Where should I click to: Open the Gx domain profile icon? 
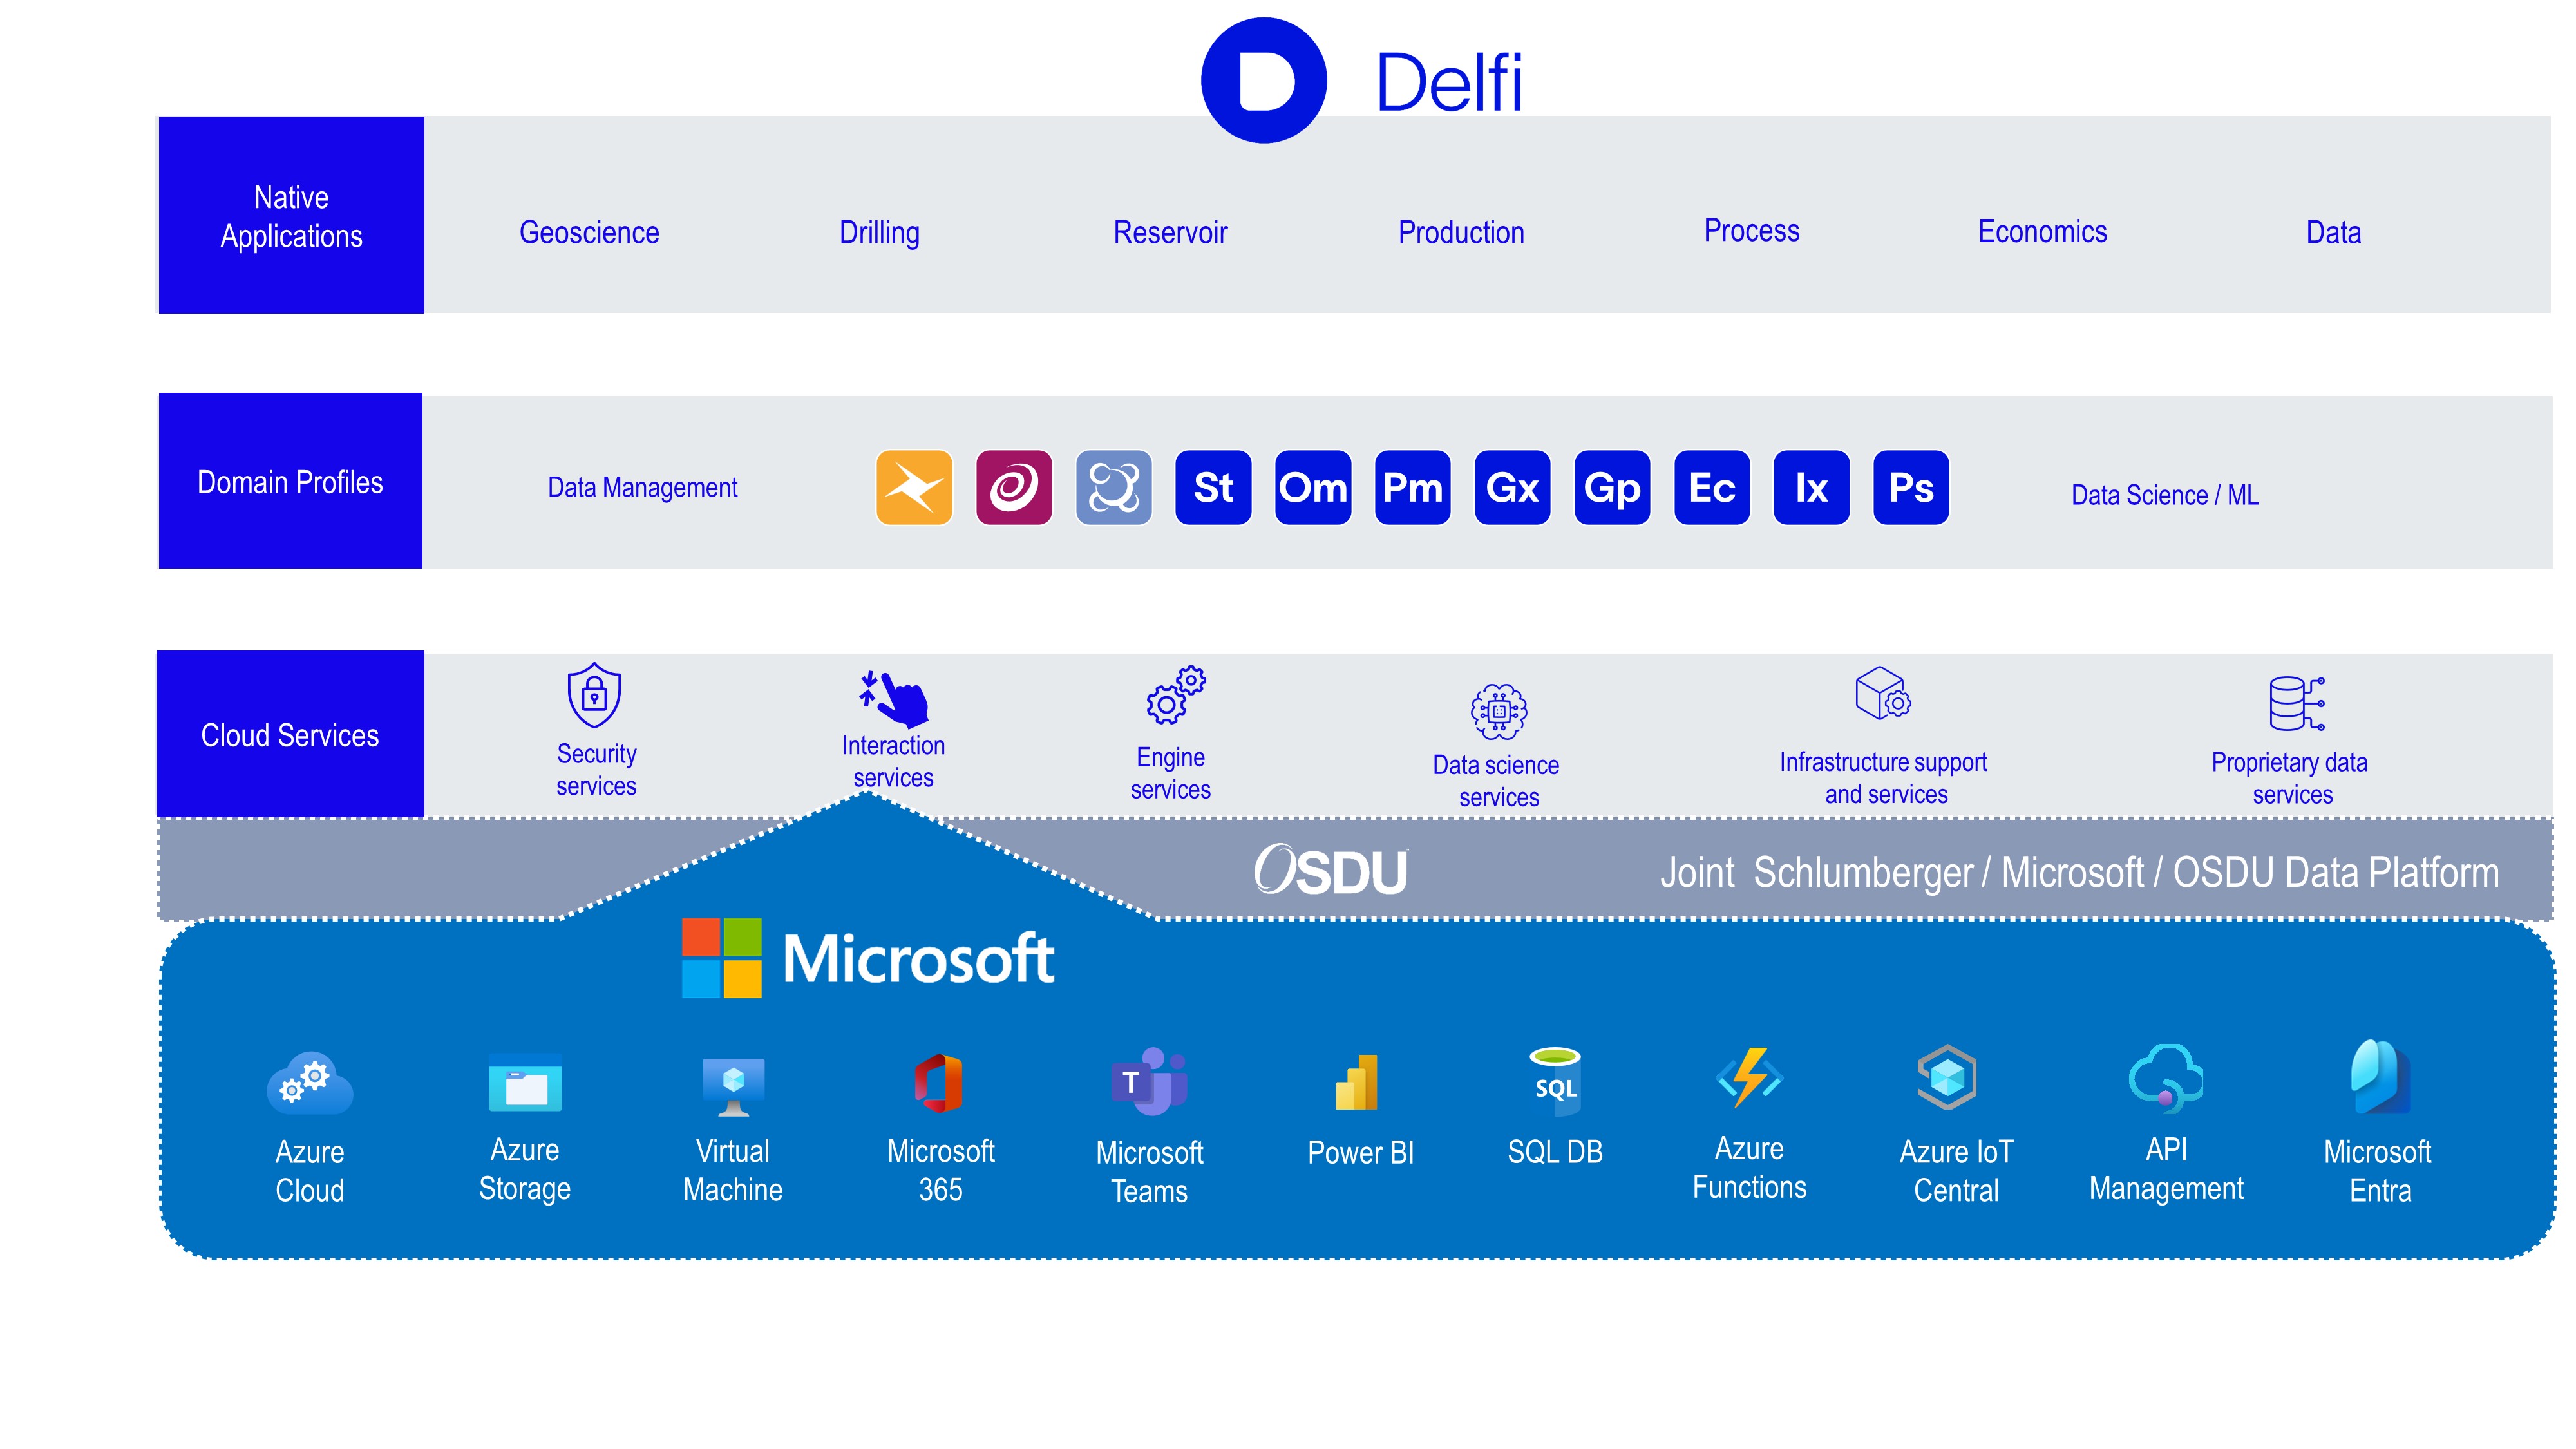point(1512,487)
